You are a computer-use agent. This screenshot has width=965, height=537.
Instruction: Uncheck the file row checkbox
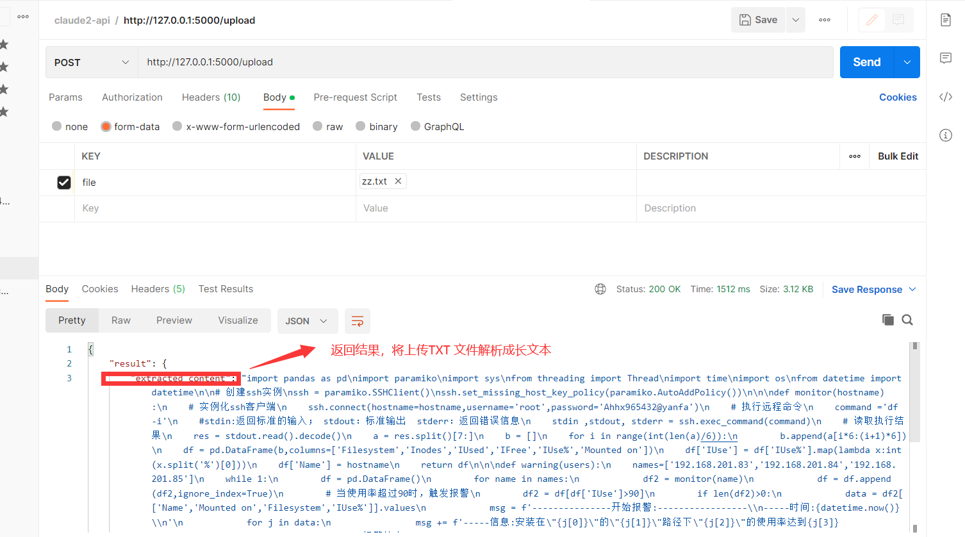click(64, 183)
